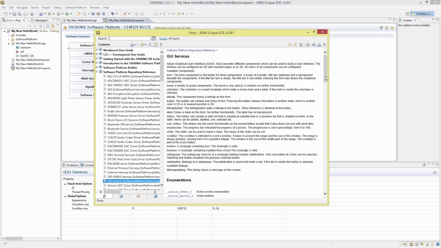The image size is (441, 248).
Task: Open the File menu
Action: (4, 8)
